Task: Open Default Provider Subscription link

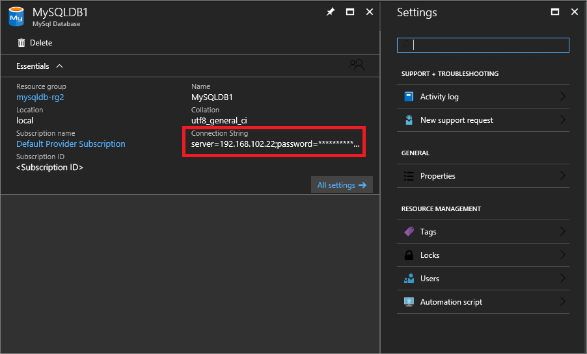Action: [71, 144]
